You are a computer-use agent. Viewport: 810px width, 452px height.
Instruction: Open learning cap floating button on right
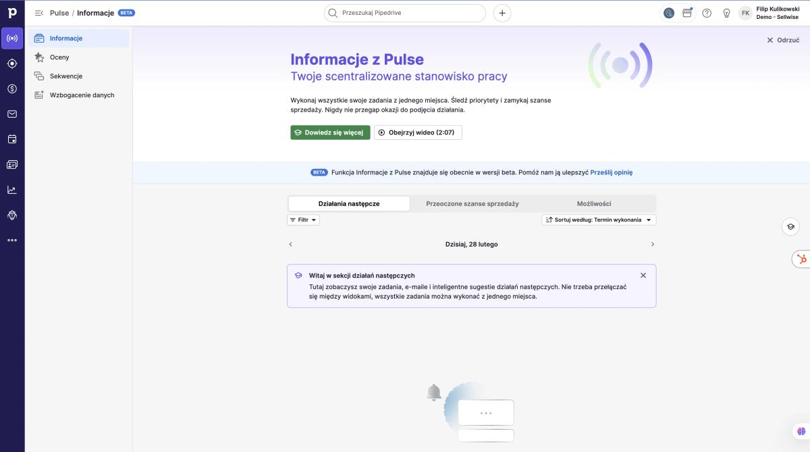(x=790, y=227)
